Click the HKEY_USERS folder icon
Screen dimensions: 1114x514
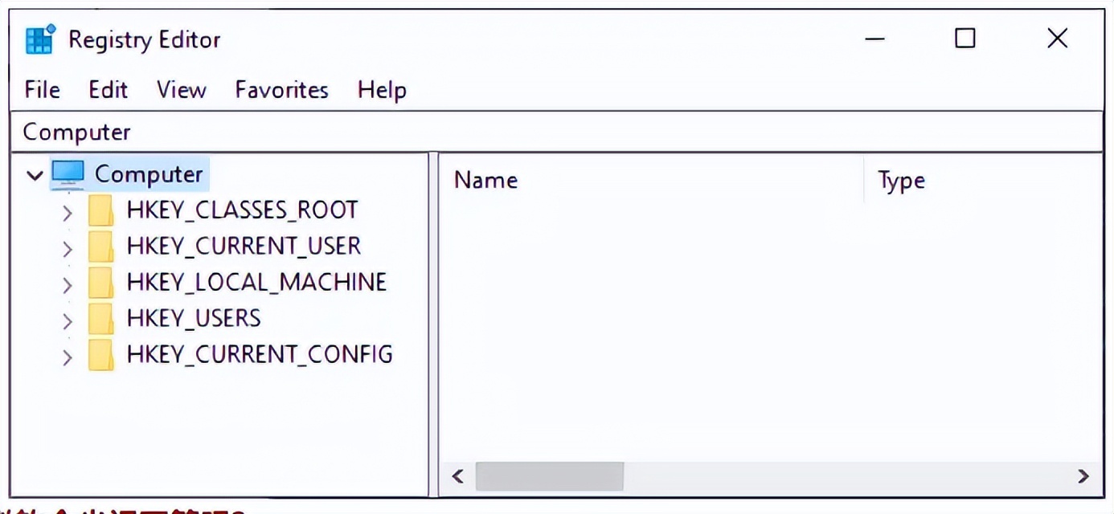click(x=100, y=319)
